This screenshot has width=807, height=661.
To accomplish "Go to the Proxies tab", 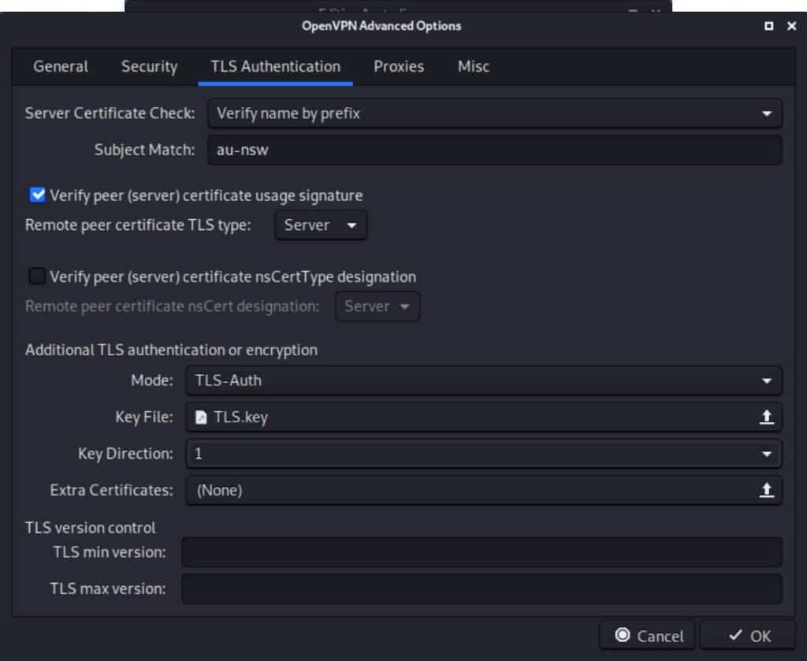I will 399,66.
